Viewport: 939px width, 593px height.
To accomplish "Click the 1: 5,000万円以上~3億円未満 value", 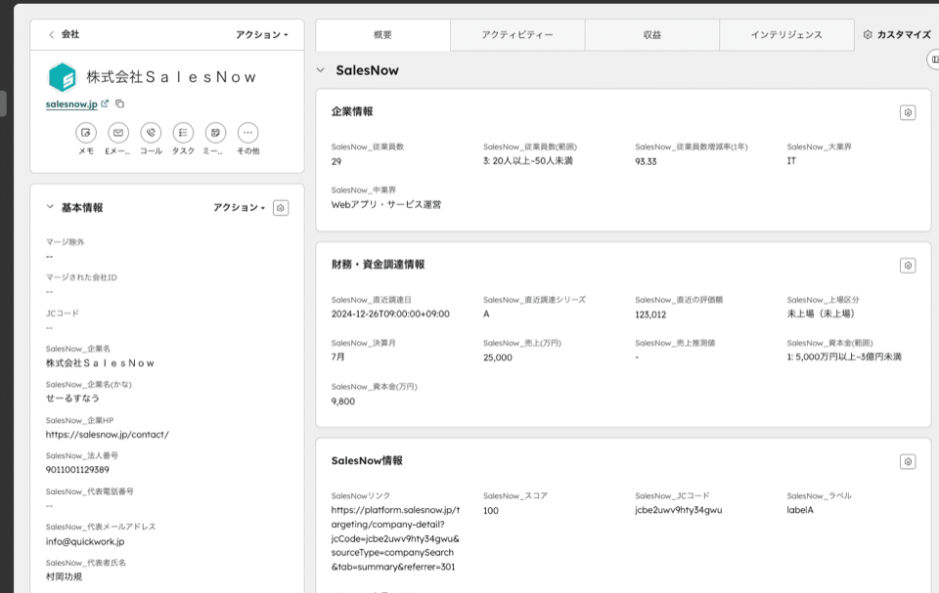I will [x=844, y=358].
